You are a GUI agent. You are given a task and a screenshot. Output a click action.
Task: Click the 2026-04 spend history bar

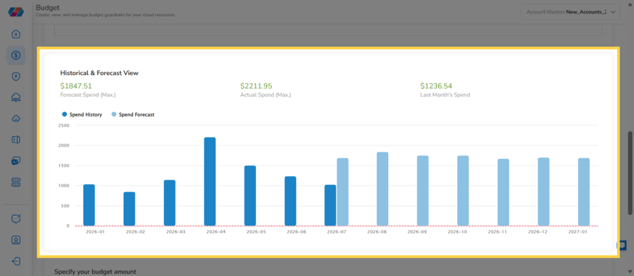tap(210, 182)
